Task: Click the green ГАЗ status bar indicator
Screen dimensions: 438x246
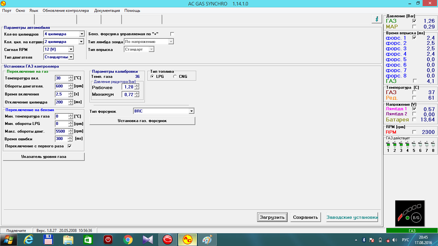Action: 412,231
